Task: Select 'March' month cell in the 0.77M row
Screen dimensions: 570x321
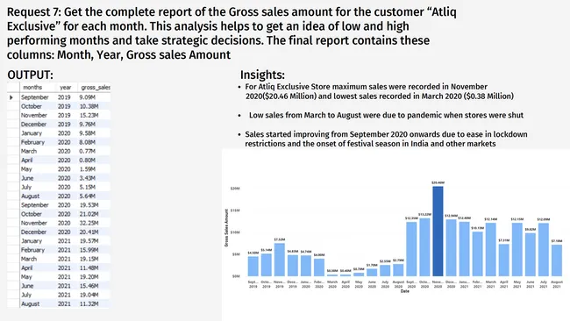Action: (29, 151)
